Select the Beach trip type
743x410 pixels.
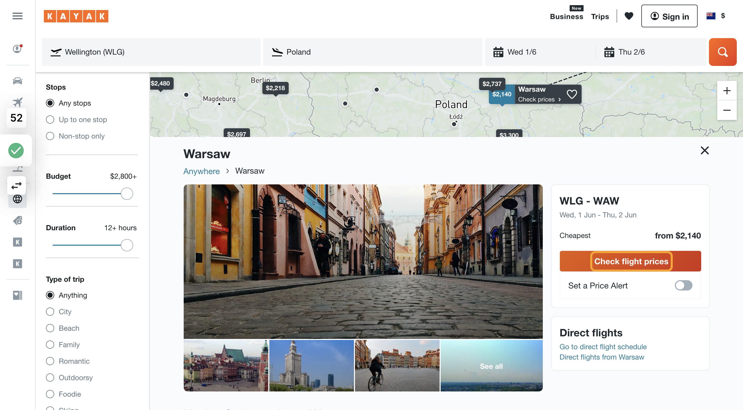[x=50, y=328]
